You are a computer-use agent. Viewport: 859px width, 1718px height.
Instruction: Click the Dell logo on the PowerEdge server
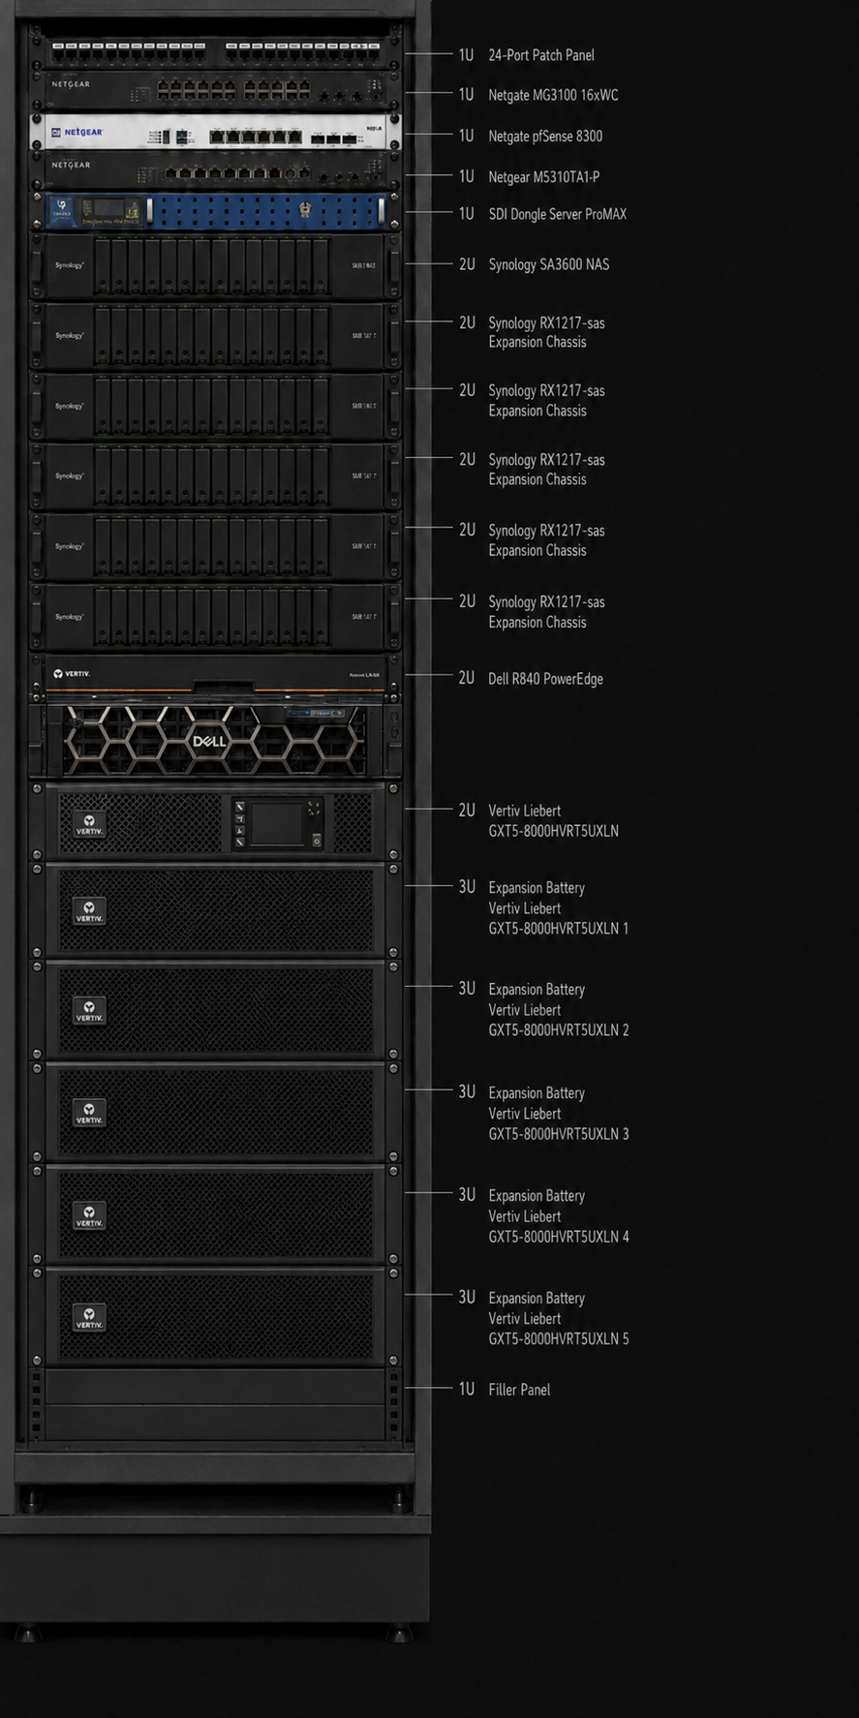[209, 741]
